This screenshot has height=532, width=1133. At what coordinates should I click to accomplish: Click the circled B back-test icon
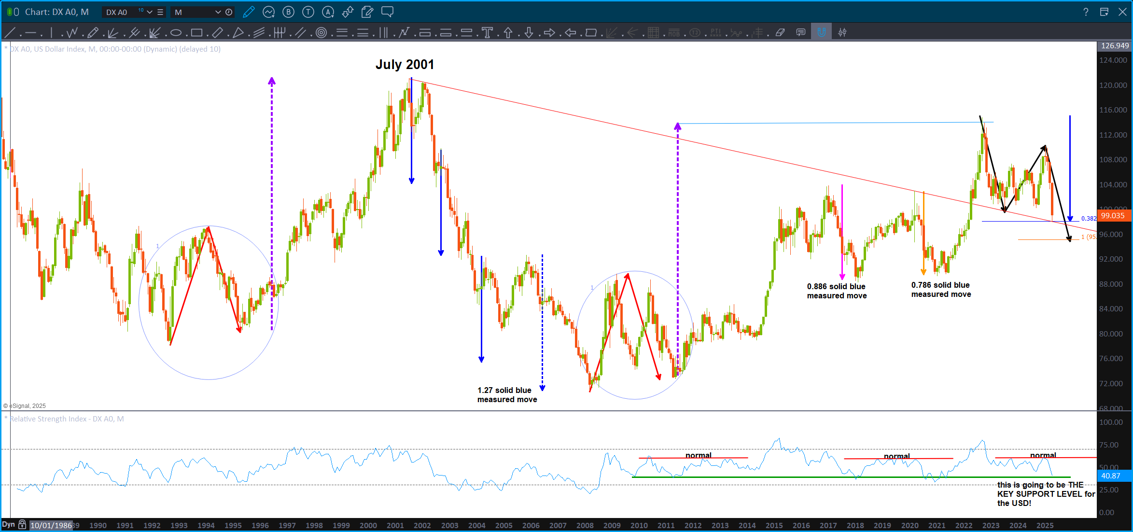point(288,12)
